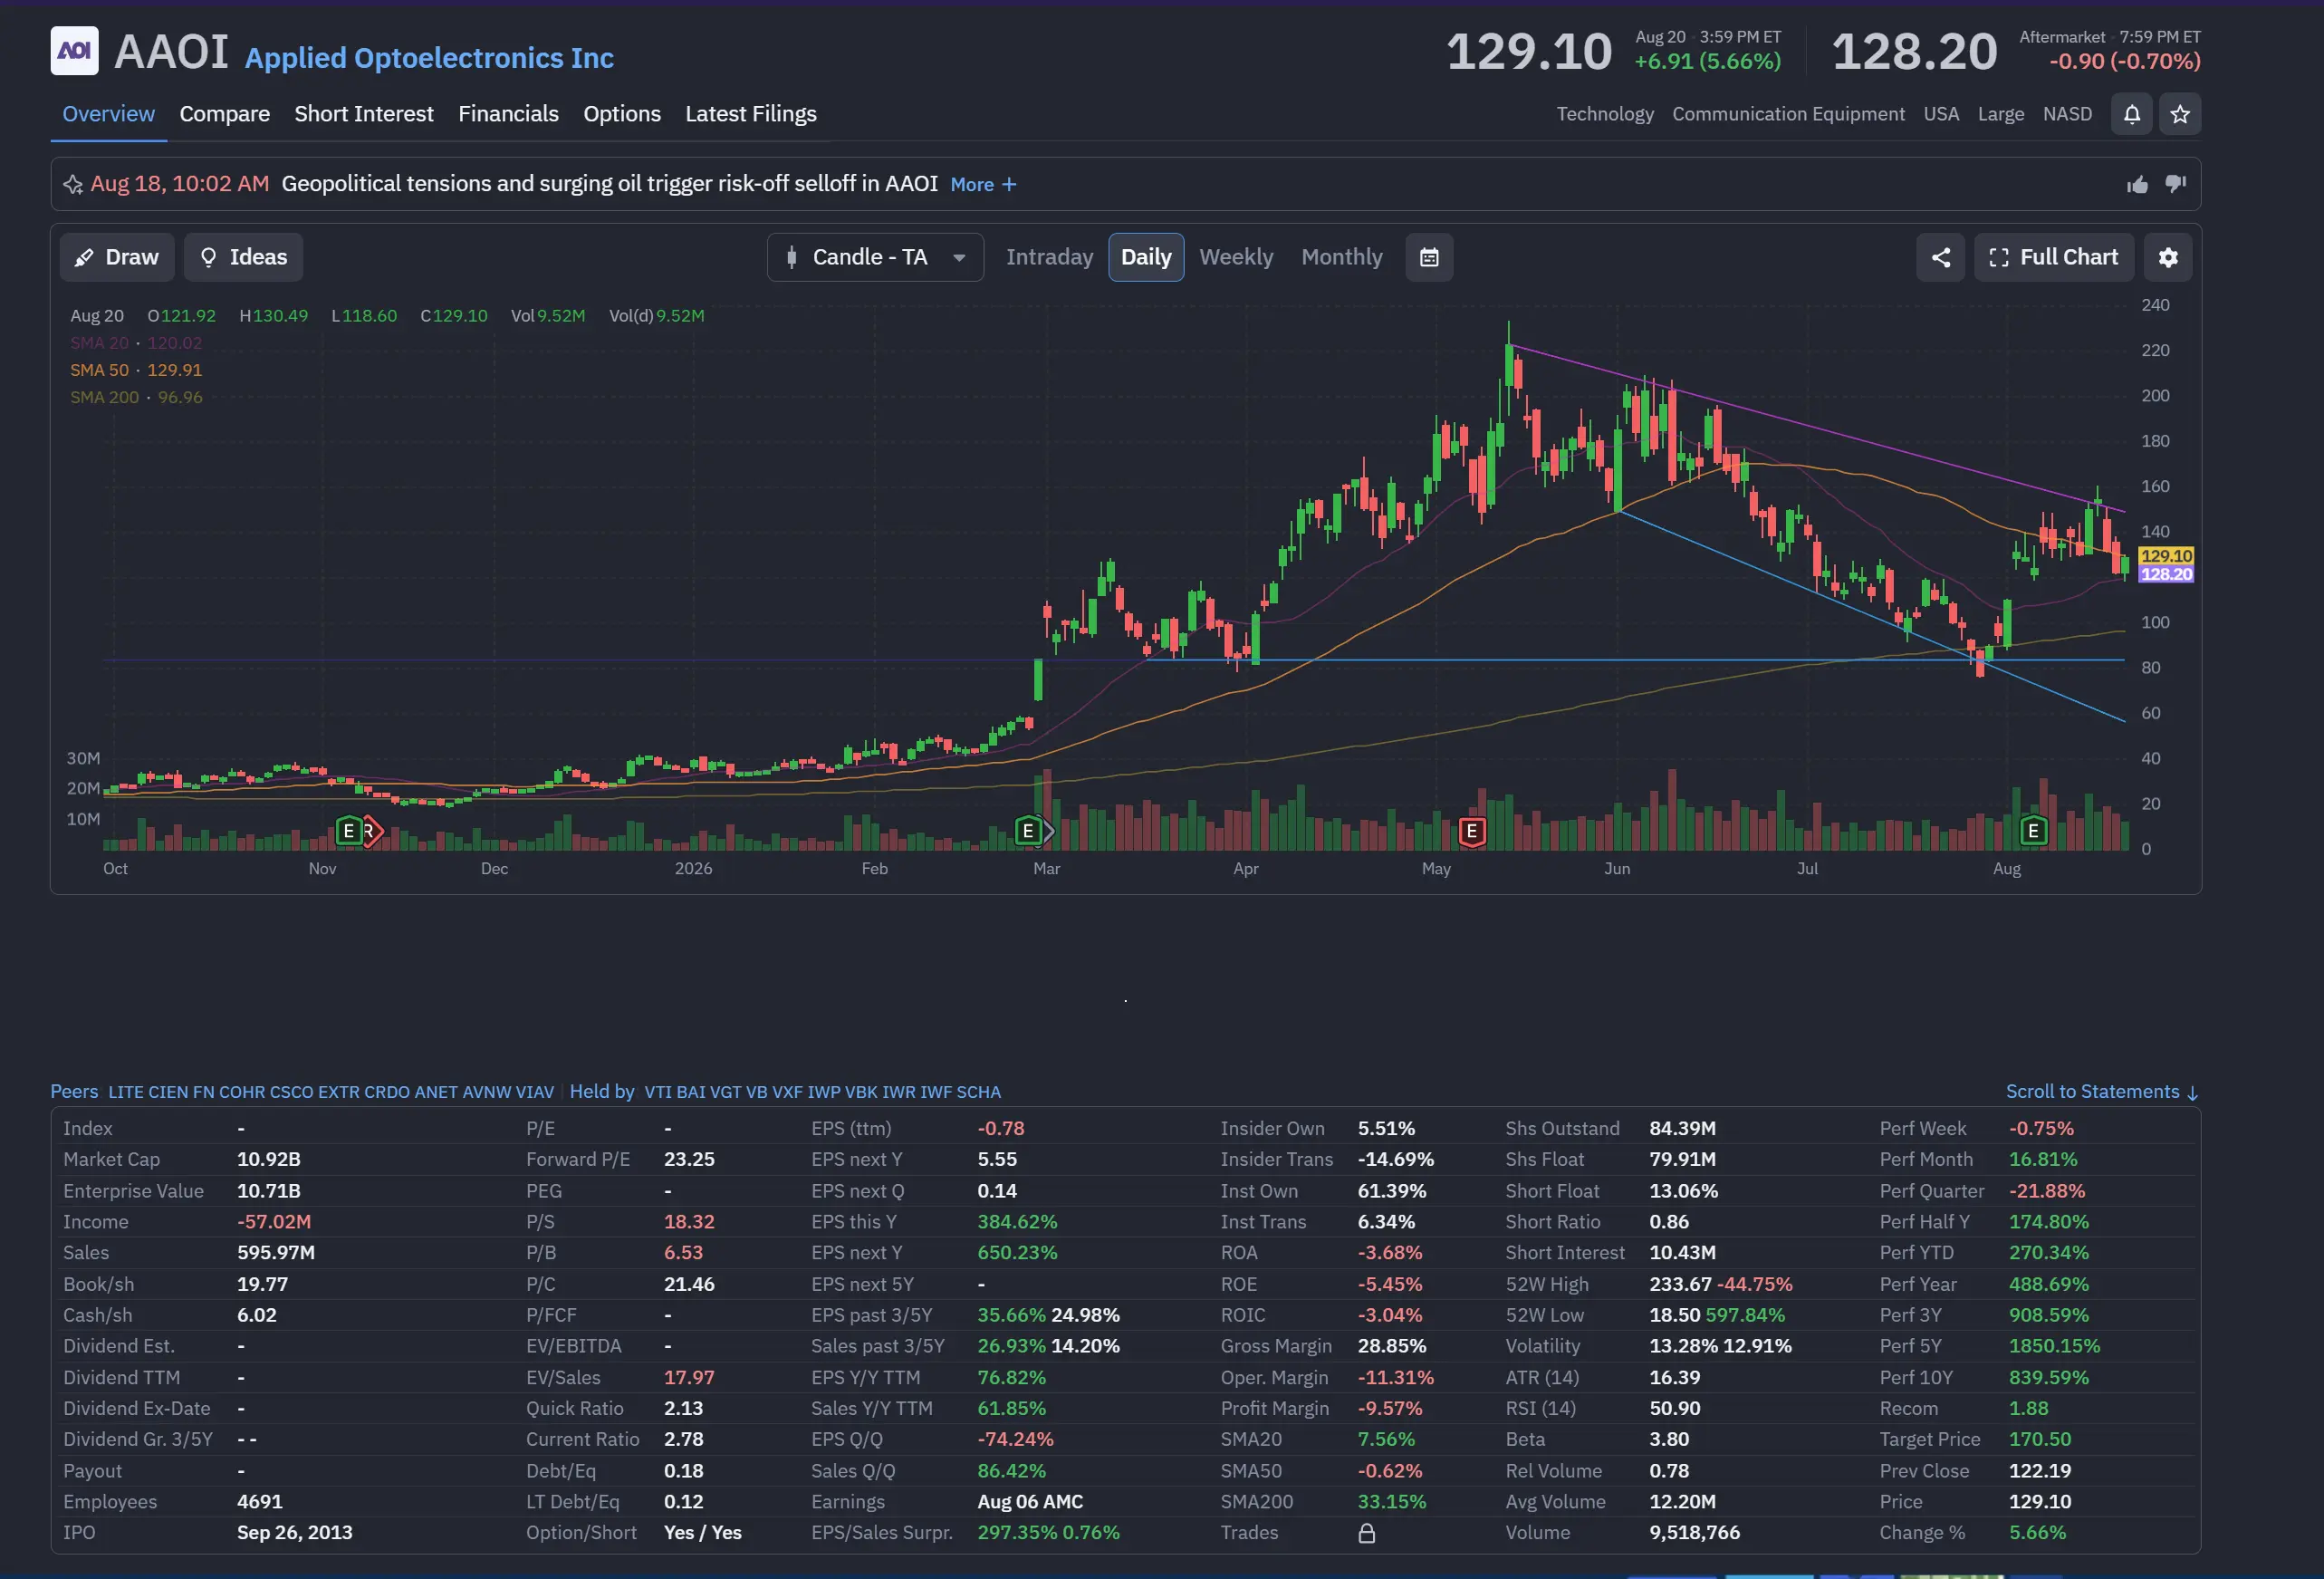This screenshot has width=2324, height=1579.
Task: Go to the Short Interest tab
Action: point(363,114)
